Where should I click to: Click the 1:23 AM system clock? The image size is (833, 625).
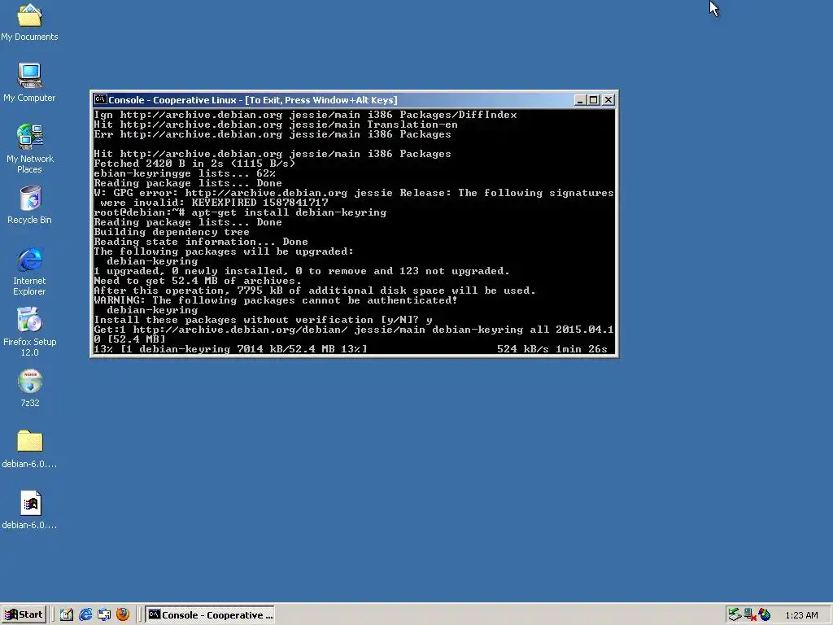[x=801, y=615]
